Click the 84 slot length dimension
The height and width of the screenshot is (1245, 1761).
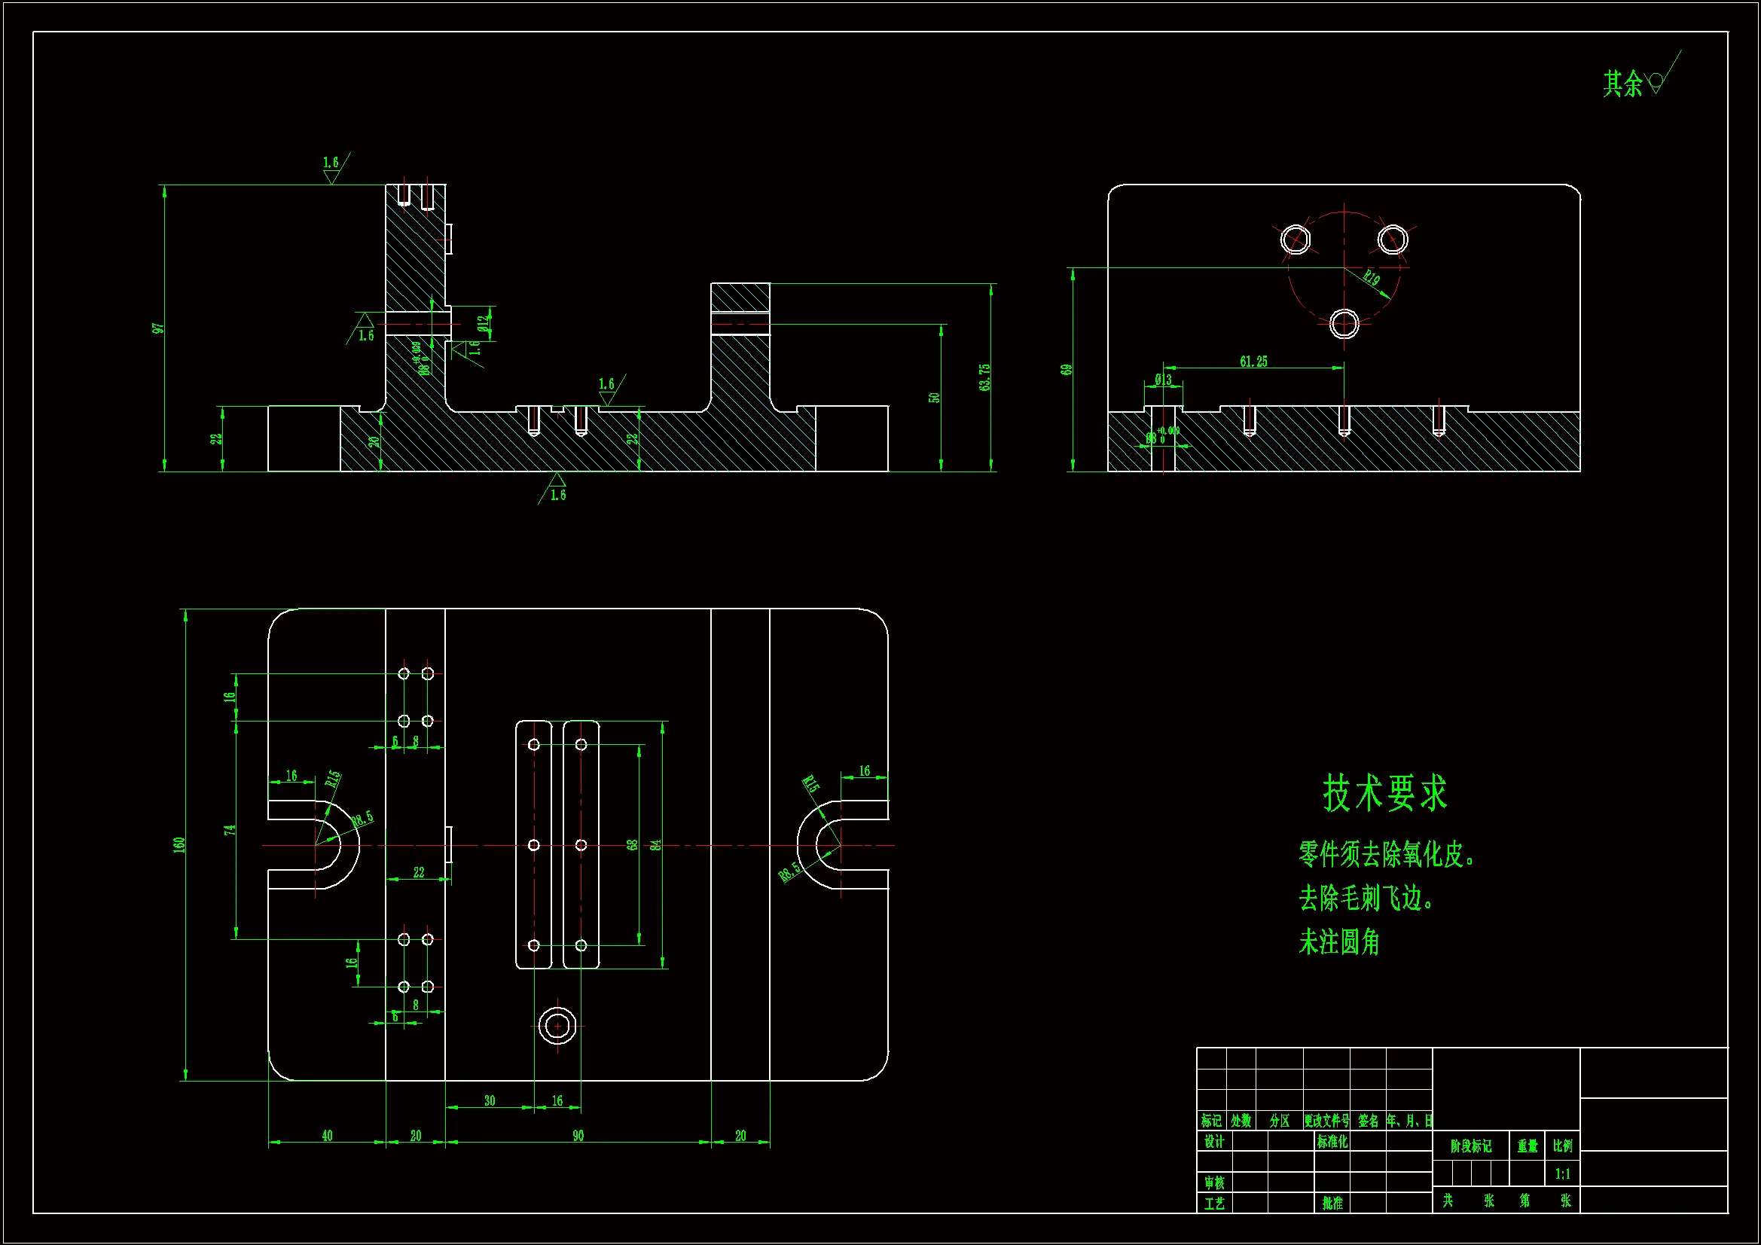[656, 844]
